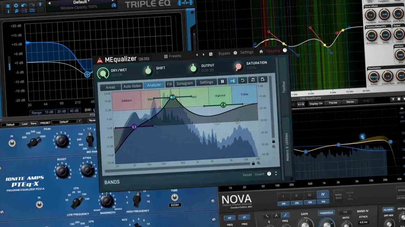
Task: Click the Triple EQ spectrum graph icon
Action: pos(32,10)
